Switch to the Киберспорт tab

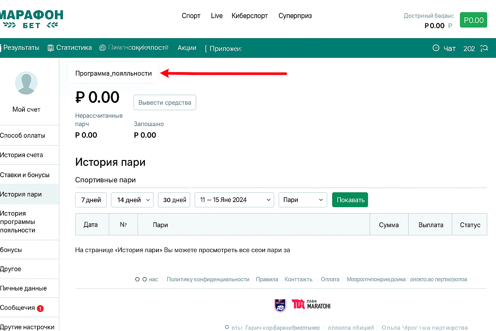tap(250, 16)
